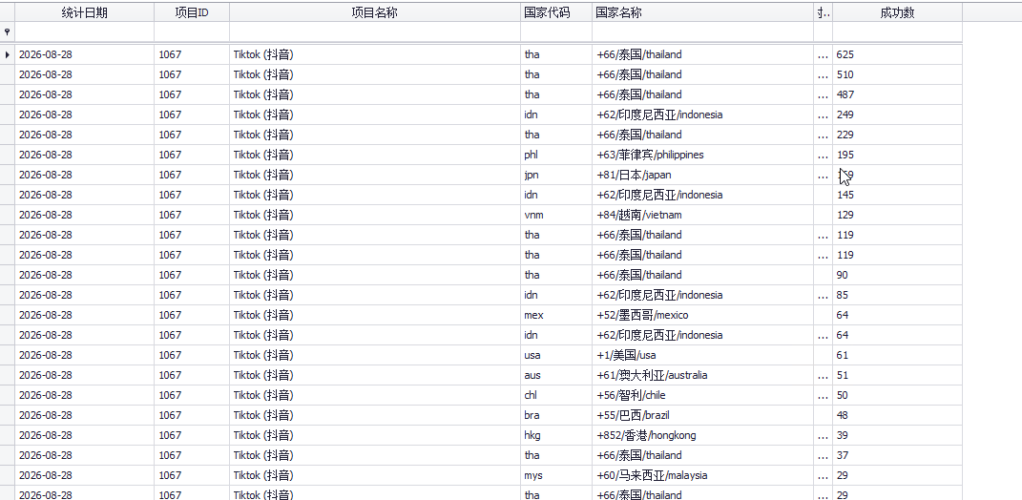Select the +81/日本/japan cell
The height and width of the screenshot is (500, 1022).
702,175
